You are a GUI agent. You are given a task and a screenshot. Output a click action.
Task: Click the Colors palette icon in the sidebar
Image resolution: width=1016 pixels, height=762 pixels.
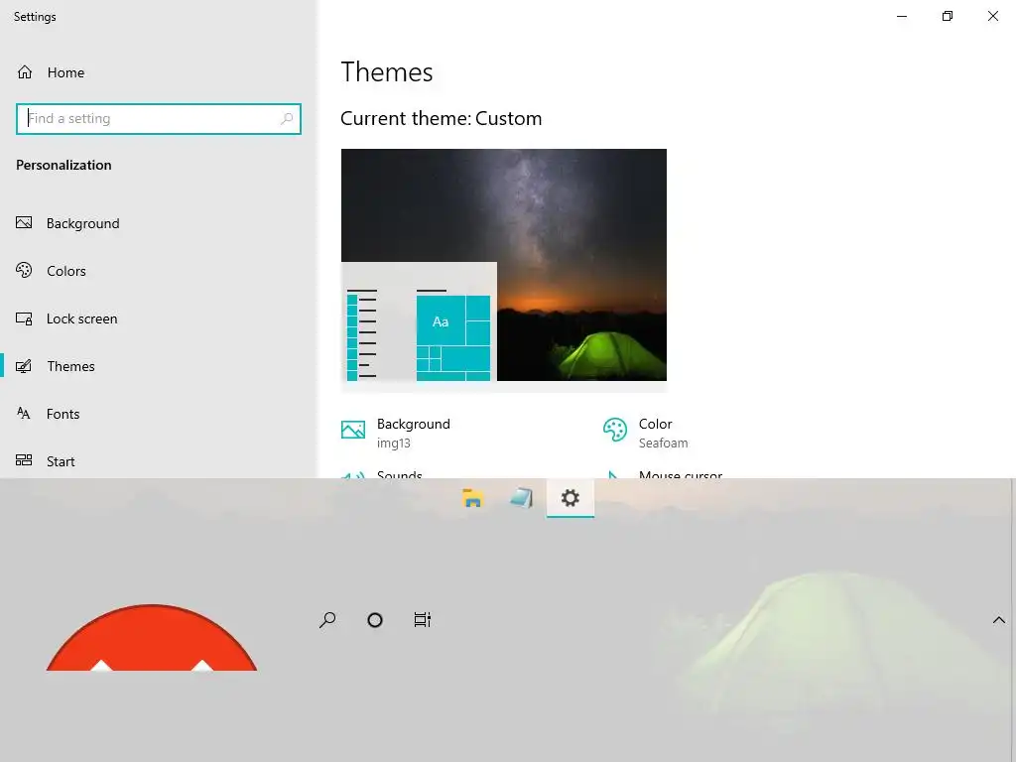coord(24,270)
